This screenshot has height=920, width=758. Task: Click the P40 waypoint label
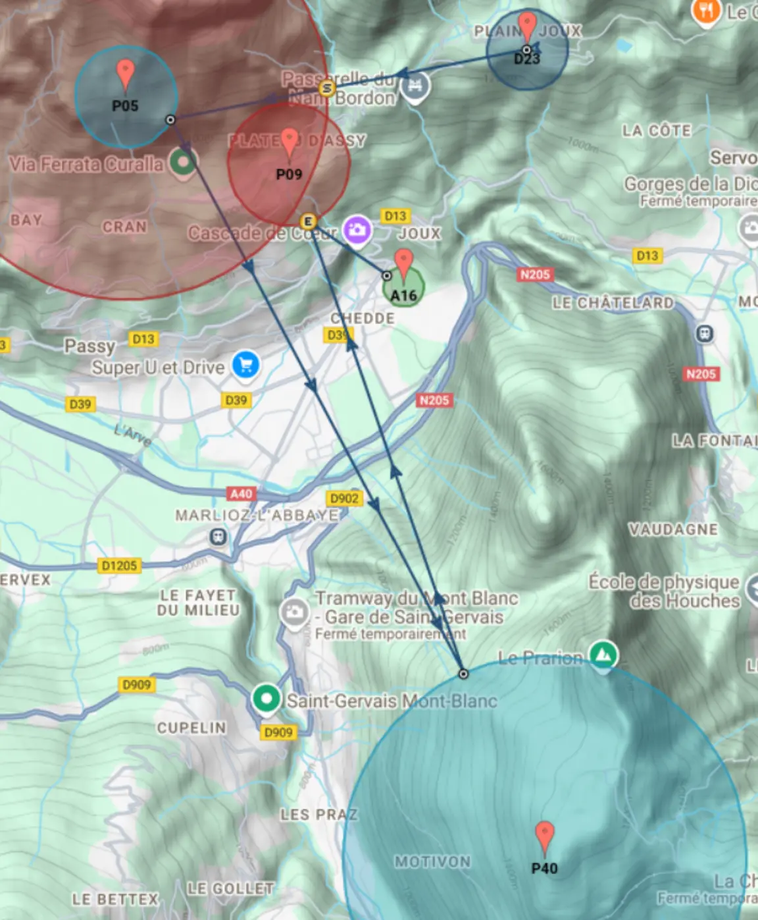544,869
